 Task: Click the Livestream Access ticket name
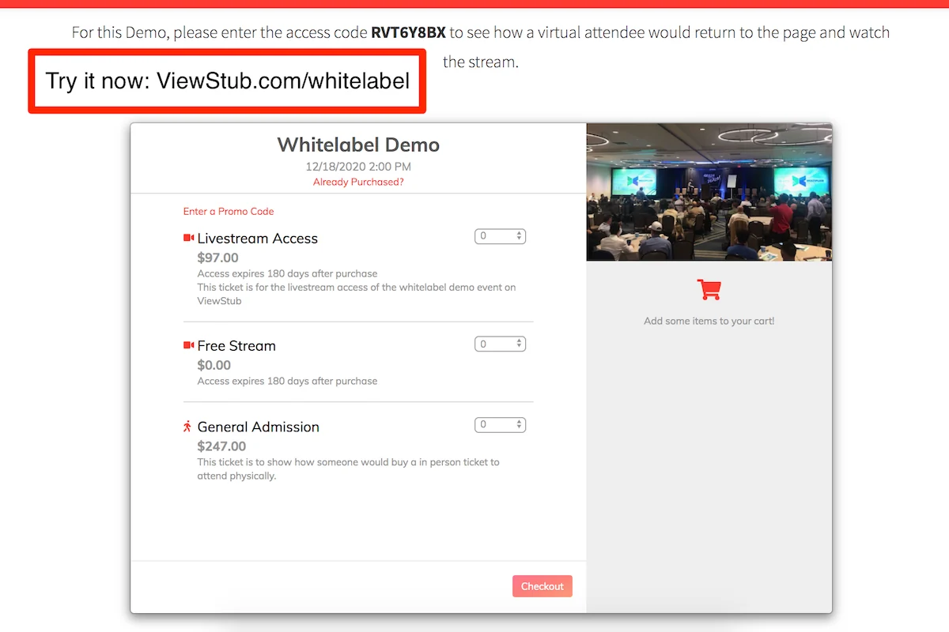click(x=258, y=239)
